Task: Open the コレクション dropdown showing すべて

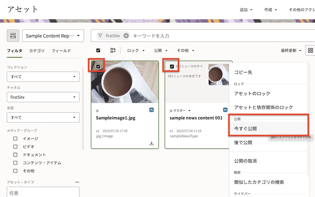Action: (x=43, y=76)
